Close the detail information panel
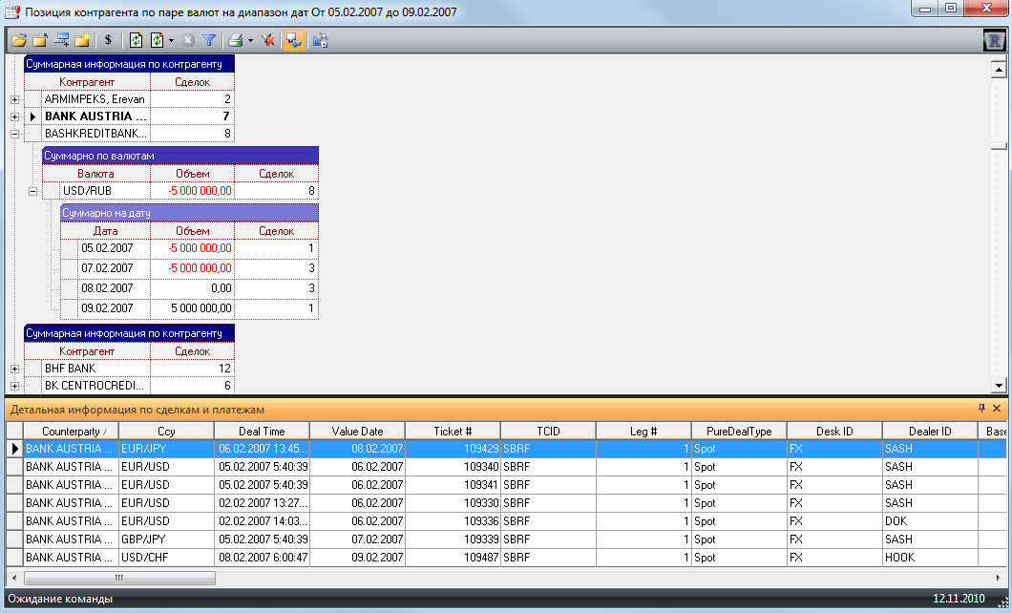 coord(997,409)
